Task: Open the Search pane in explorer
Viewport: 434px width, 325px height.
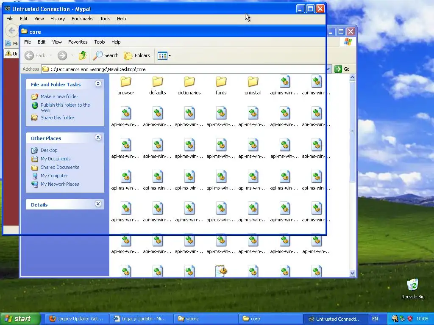Action: (x=106, y=55)
